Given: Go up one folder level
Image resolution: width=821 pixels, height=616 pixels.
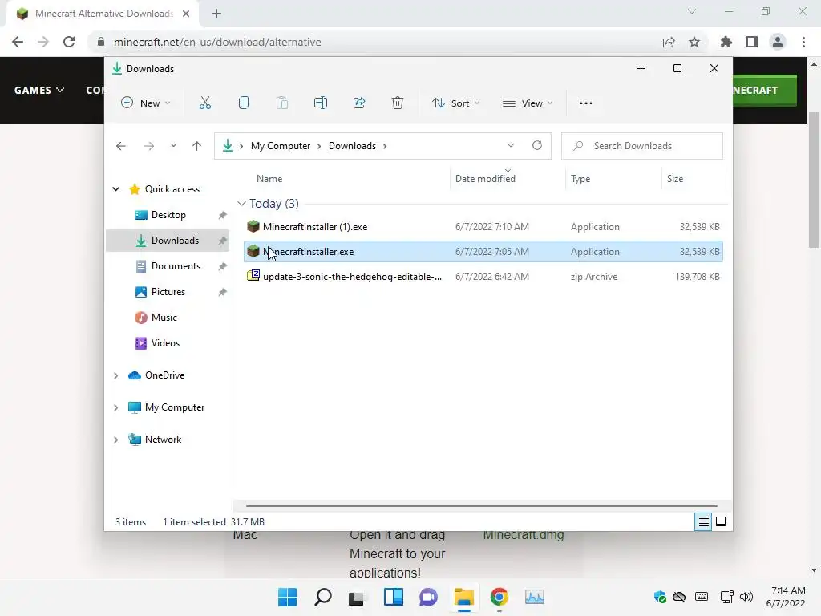Looking at the screenshot, I should [x=197, y=146].
